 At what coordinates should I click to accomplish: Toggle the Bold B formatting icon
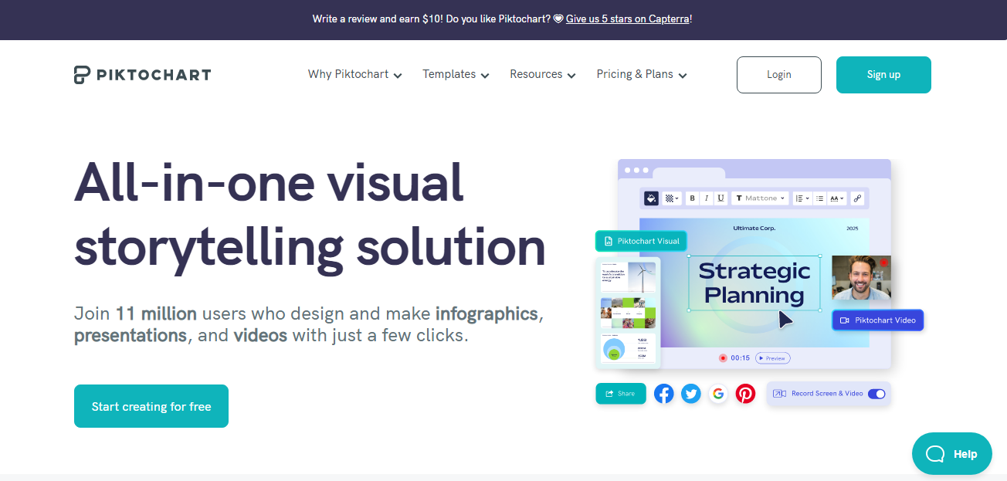coord(692,198)
